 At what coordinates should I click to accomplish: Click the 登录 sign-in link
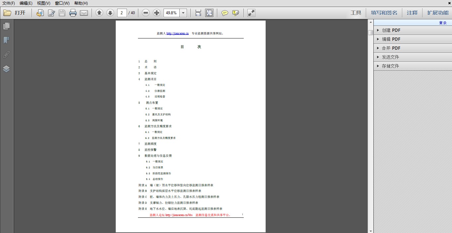point(443,23)
